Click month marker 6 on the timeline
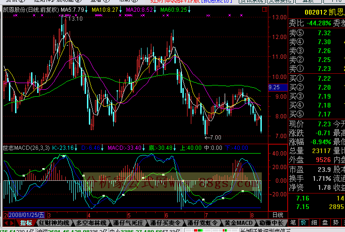This screenshot has height=232, width=345. [166, 215]
